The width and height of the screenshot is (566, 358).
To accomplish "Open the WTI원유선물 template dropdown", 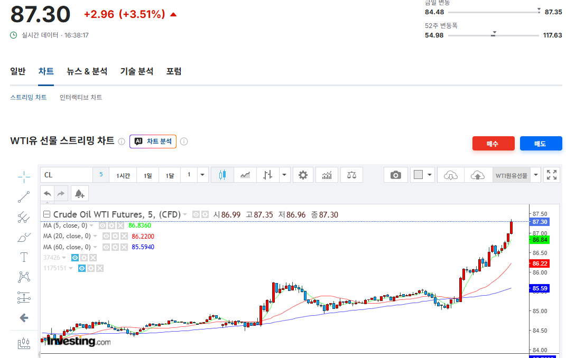I will [536, 175].
